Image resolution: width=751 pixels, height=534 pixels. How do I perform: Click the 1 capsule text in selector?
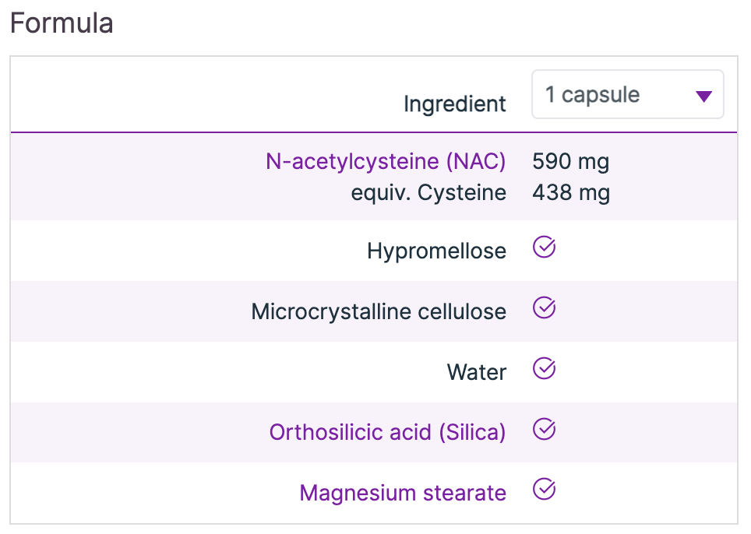tap(592, 95)
